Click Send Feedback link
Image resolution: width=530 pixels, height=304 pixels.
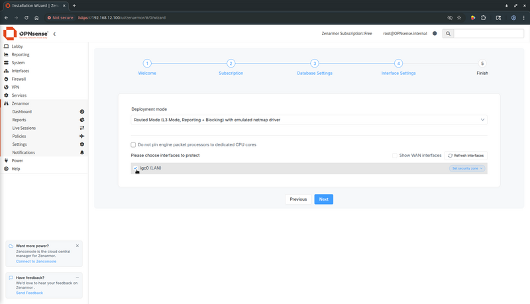coord(29,293)
